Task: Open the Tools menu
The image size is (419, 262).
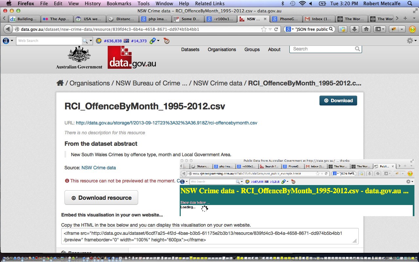Action: click(143, 4)
